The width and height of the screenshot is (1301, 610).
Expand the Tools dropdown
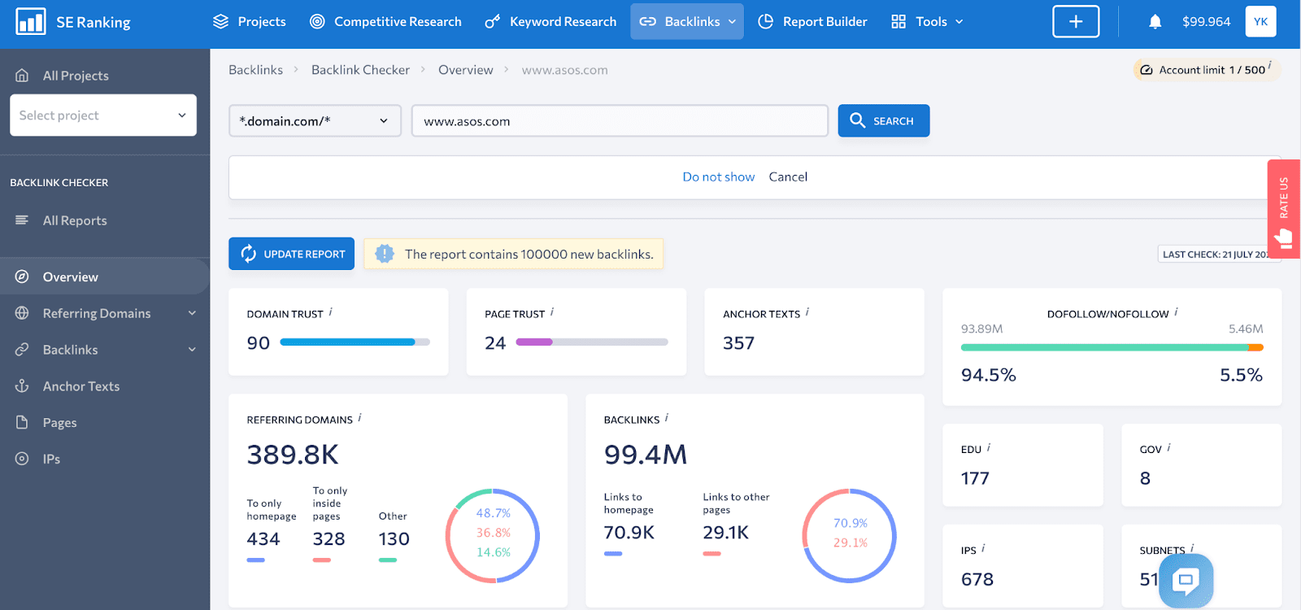coord(927,22)
